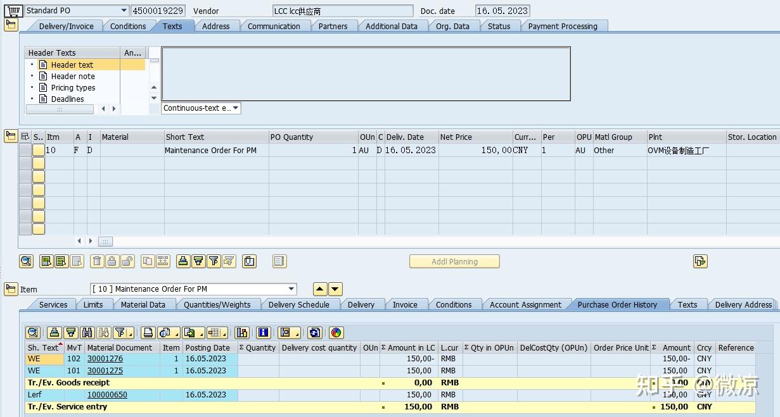Select the Details magnifier icon above item overview
This screenshot has width=780, height=417.
tap(26, 261)
